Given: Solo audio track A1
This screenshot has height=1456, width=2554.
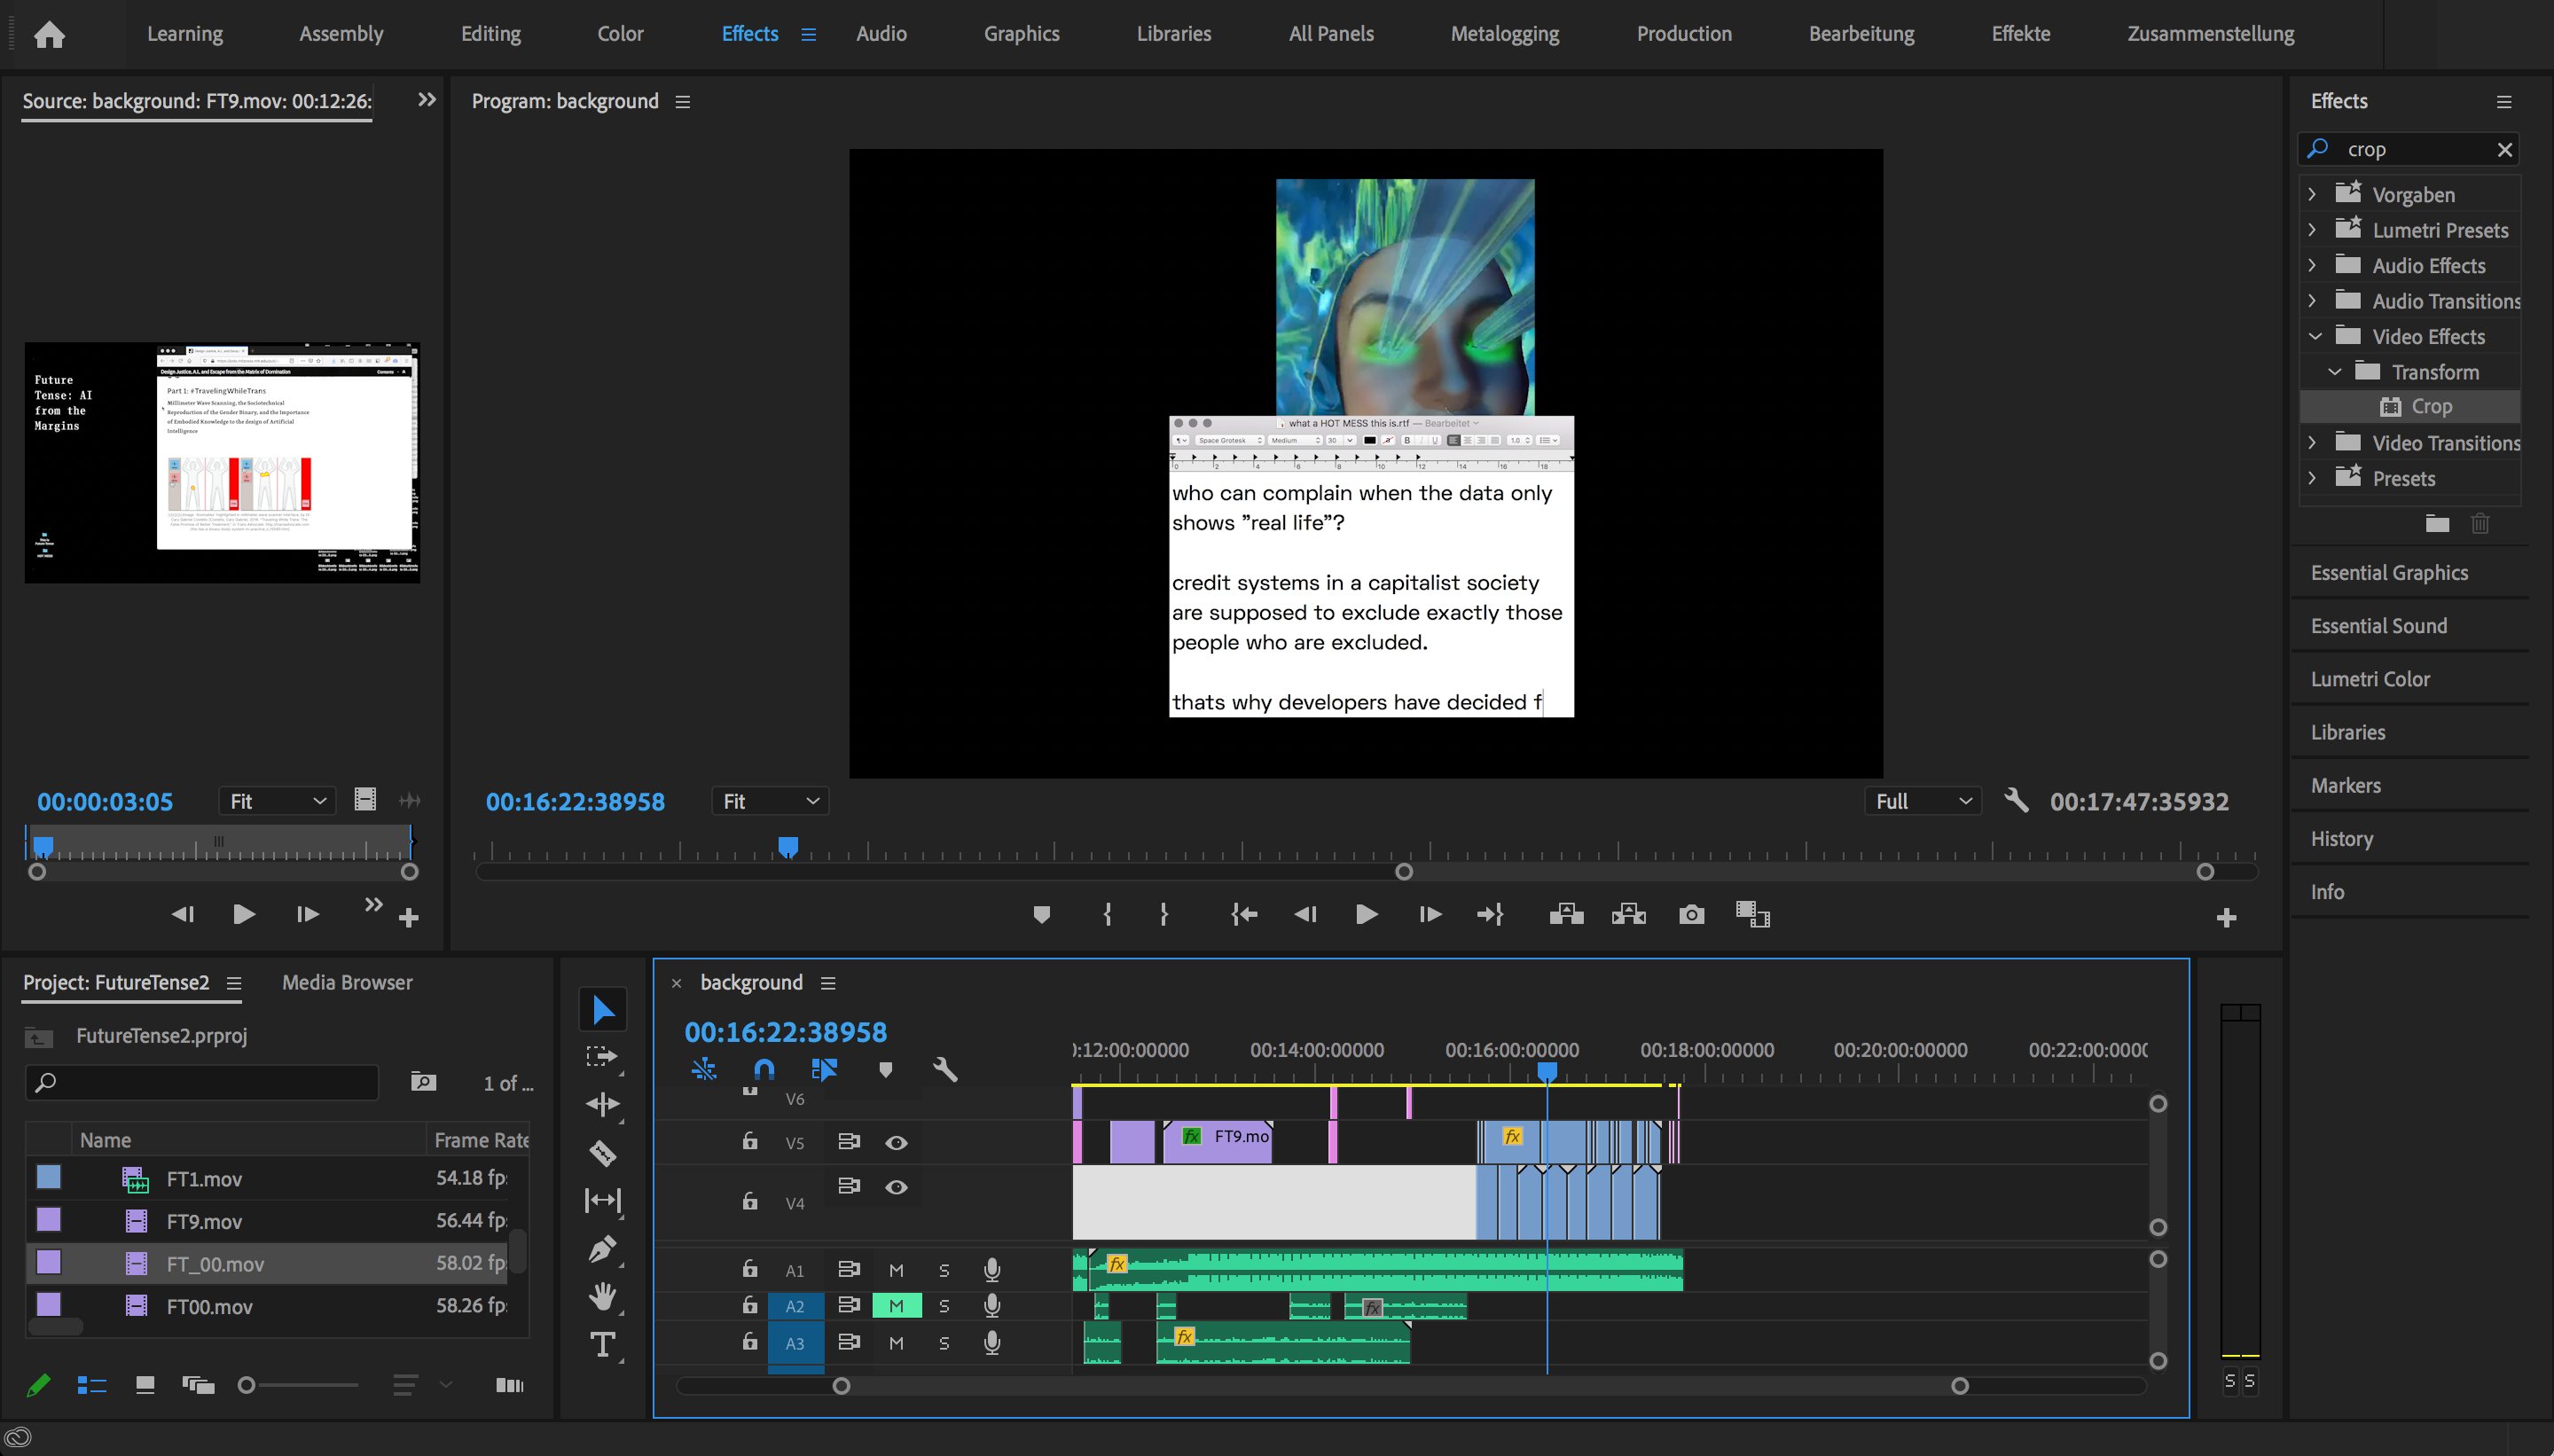Looking at the screenshot, I should 943,1270.
